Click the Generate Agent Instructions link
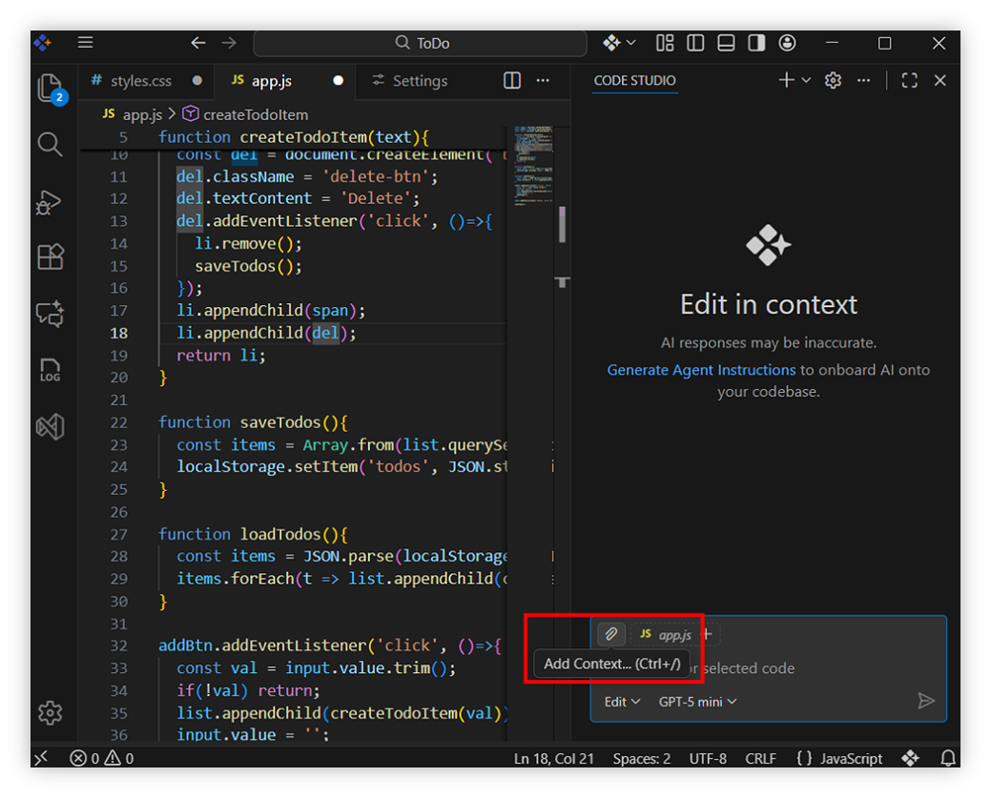991x798 pixels. click(701, 370)
